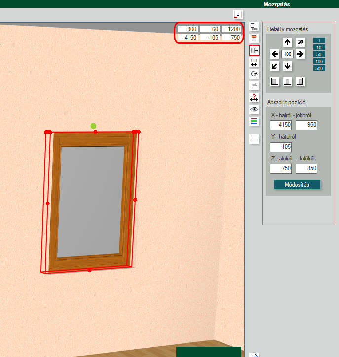The image size is (339, 357).
Task: Click the Y hátulról field showing -105
Action: pyautogui.click(x=281, y=147)
